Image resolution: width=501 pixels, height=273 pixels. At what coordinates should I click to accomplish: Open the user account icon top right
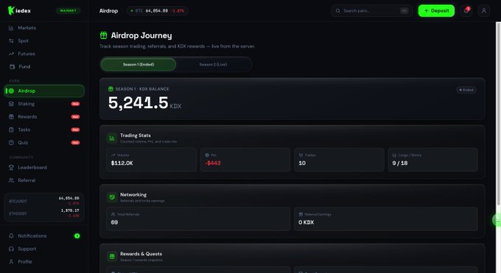pyautogui.click(x=484, y=10)
